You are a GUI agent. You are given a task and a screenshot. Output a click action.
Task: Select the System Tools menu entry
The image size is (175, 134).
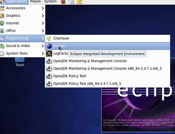click(x=23, y=53)
